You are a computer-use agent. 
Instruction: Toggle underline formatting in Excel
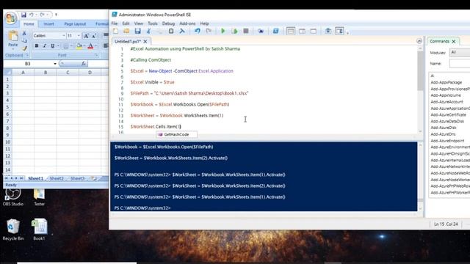click(x=52, y=45)
